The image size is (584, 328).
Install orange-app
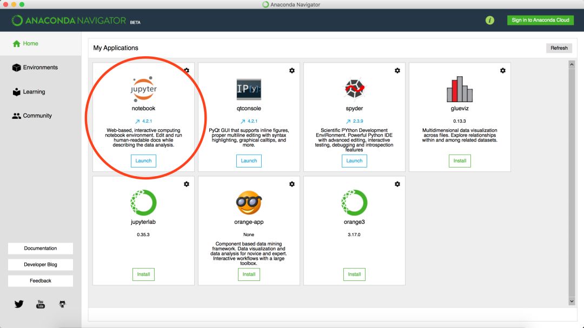[x=249, y=275]
